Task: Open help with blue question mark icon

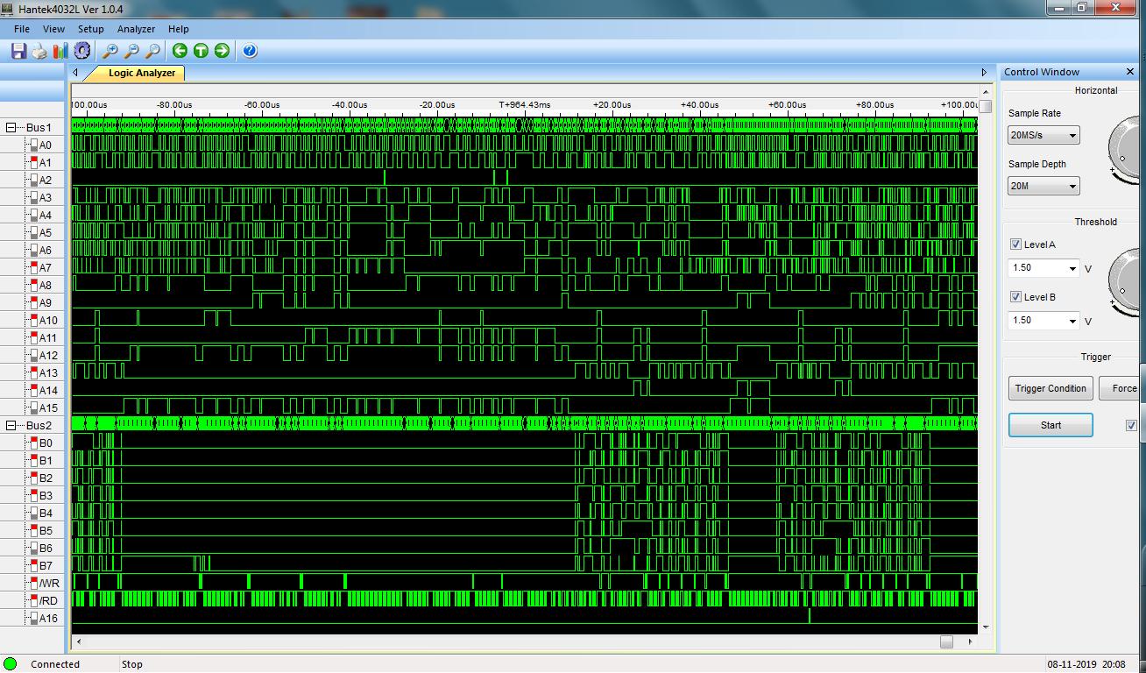Action: [250, 51]
